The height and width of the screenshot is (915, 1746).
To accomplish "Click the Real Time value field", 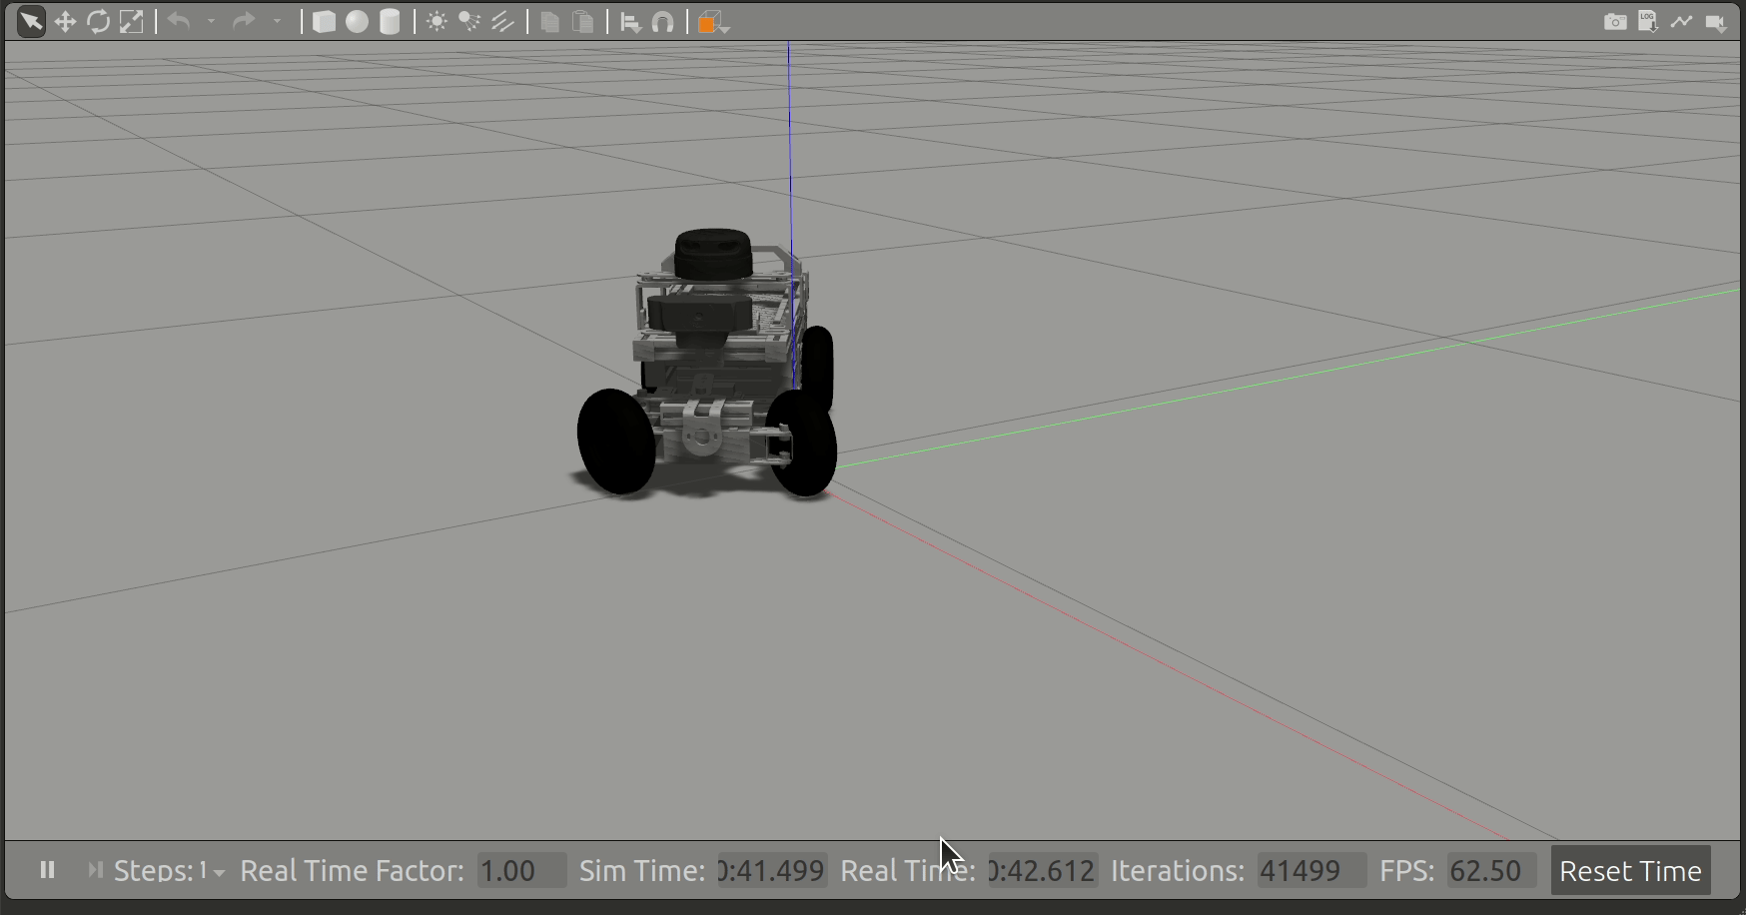I will (1043, 871).
